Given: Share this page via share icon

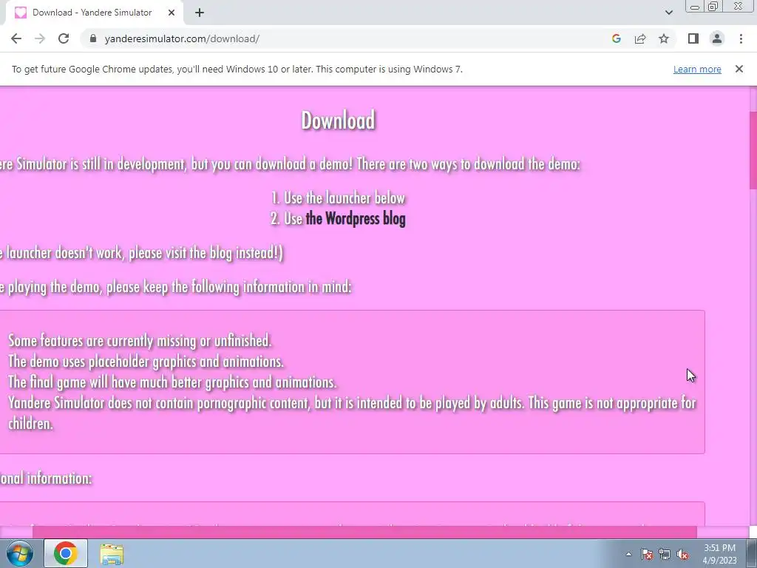Looking at the screenshot, I should point(640,38).
